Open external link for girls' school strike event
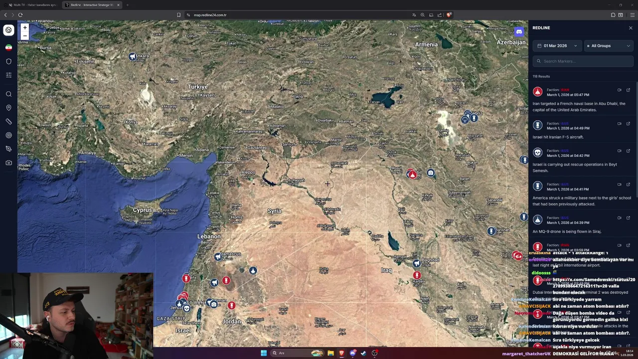This screenshot has height=359, width=638. click(628, 184)
